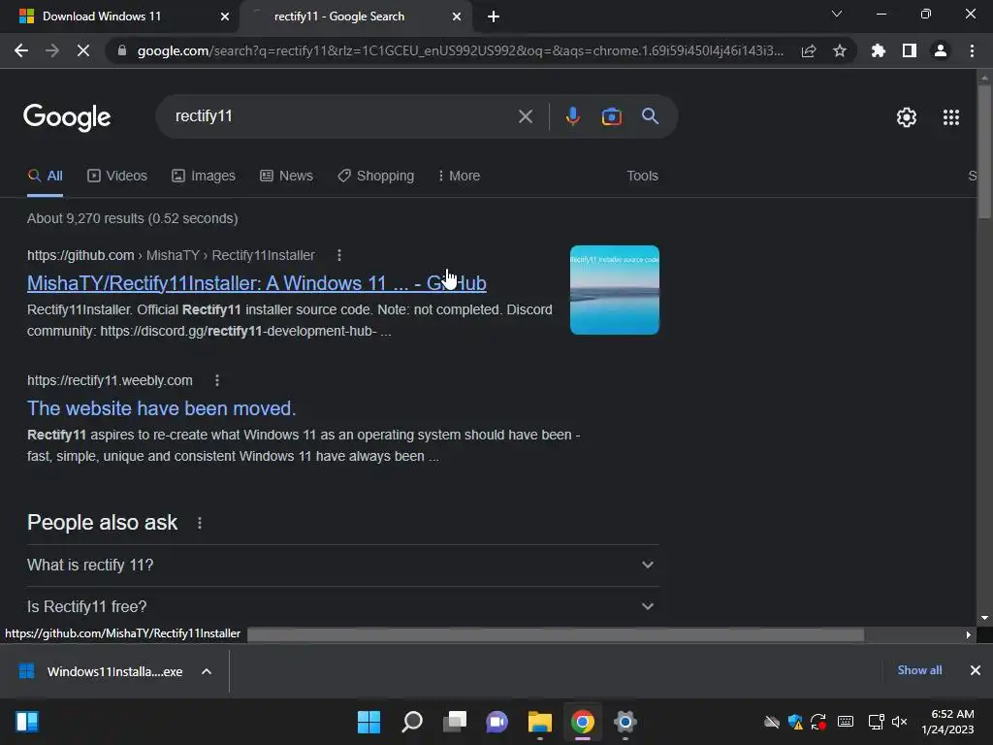The width and height of the screenshot is (993, 745).
Task: Click in the Google search input field
Action: (x=342, y=116)
